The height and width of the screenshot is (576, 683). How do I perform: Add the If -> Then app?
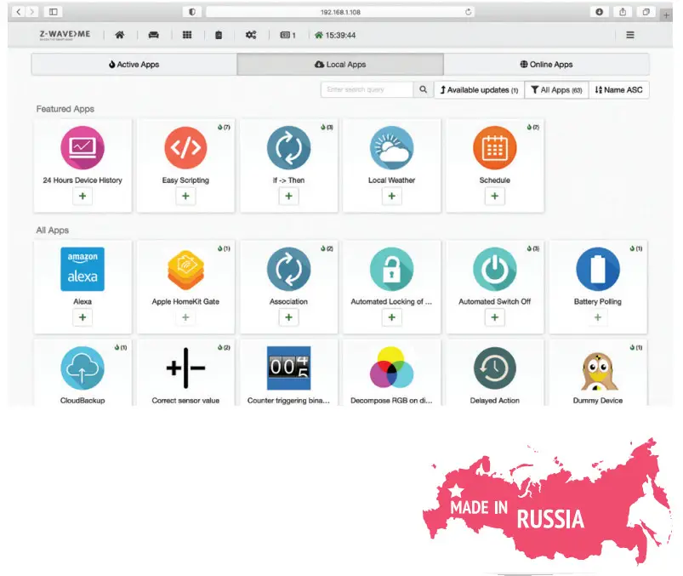(x=289, y=196)
